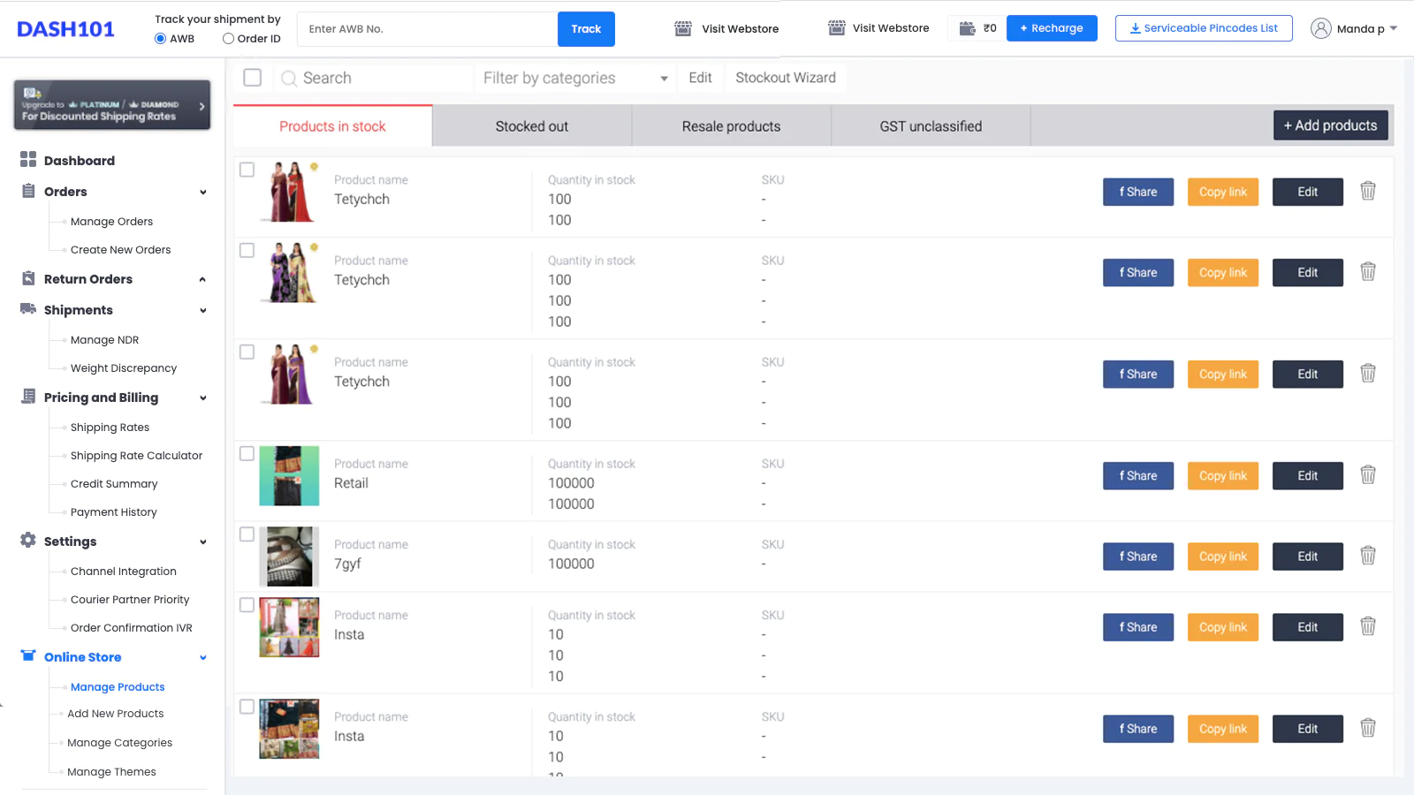The image size is (1414, 795).
Task: Click the search magnifier icon
Action: [288, 79]
